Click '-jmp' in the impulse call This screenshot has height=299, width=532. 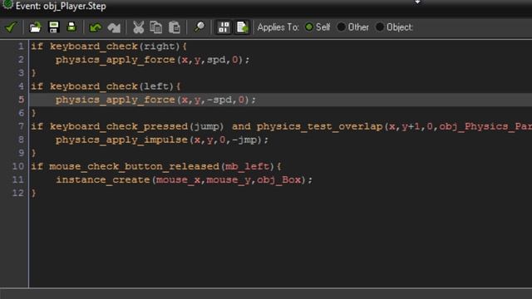coord(244,140)
